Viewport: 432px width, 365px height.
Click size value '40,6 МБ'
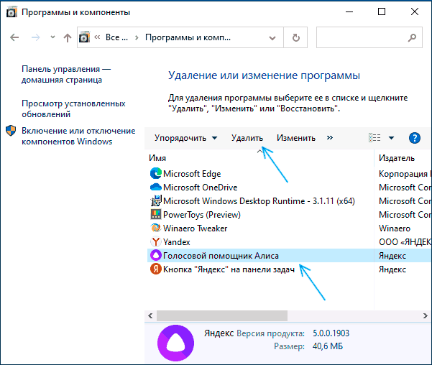click(328, 346)
